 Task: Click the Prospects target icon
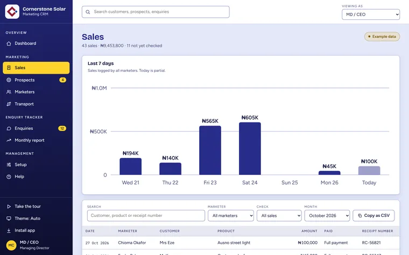pyautogui.click(x=9, y=80)
